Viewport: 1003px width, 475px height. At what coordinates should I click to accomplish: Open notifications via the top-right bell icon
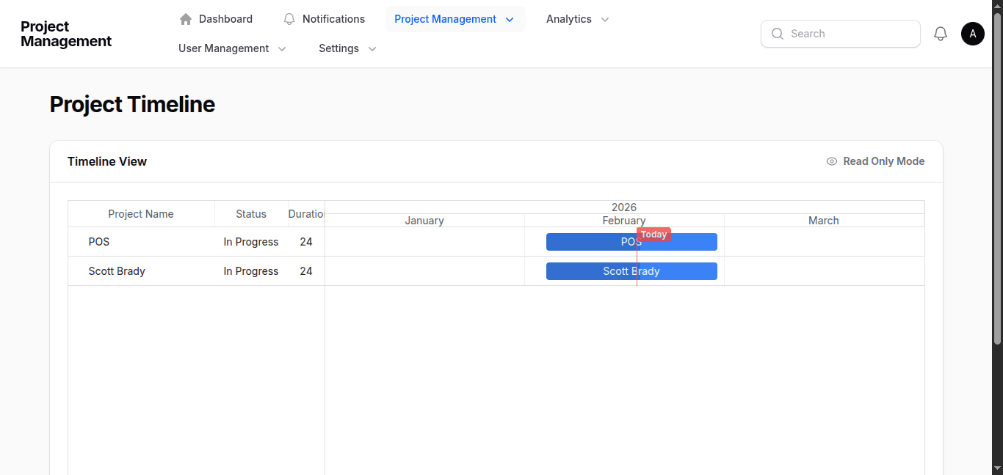point(941,33)
